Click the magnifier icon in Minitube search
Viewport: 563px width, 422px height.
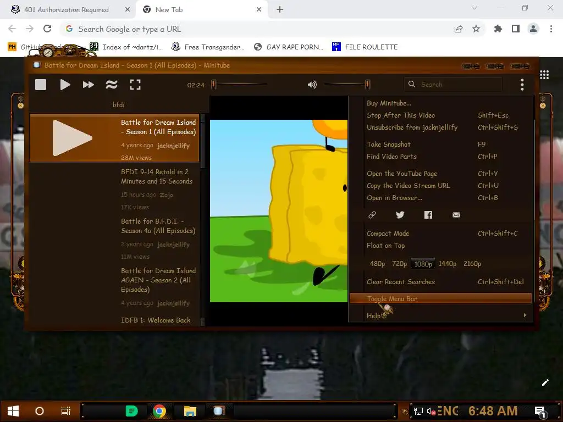tap(412, 84)
